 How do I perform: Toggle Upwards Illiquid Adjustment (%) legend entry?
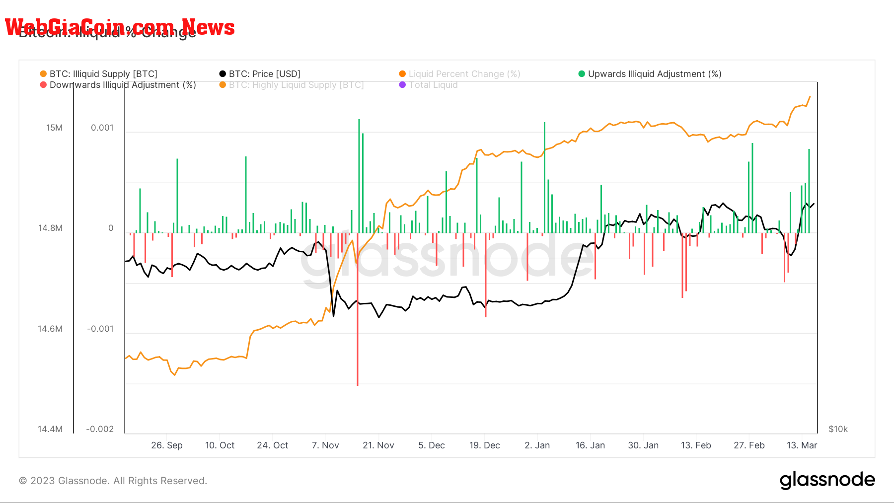click(650, 74)
